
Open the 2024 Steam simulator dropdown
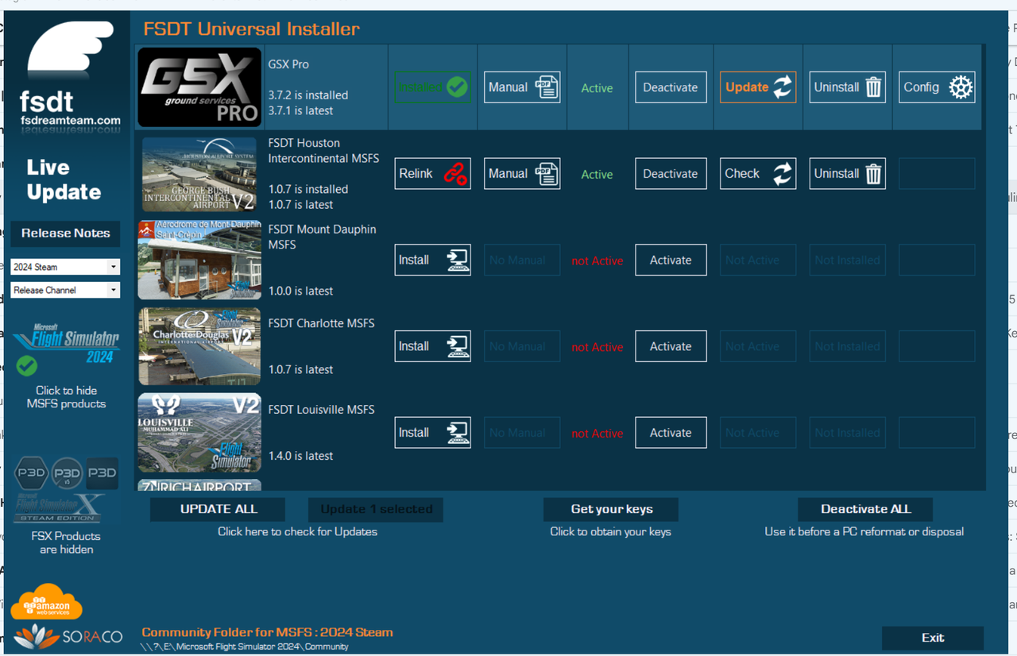tap(65, 267)
